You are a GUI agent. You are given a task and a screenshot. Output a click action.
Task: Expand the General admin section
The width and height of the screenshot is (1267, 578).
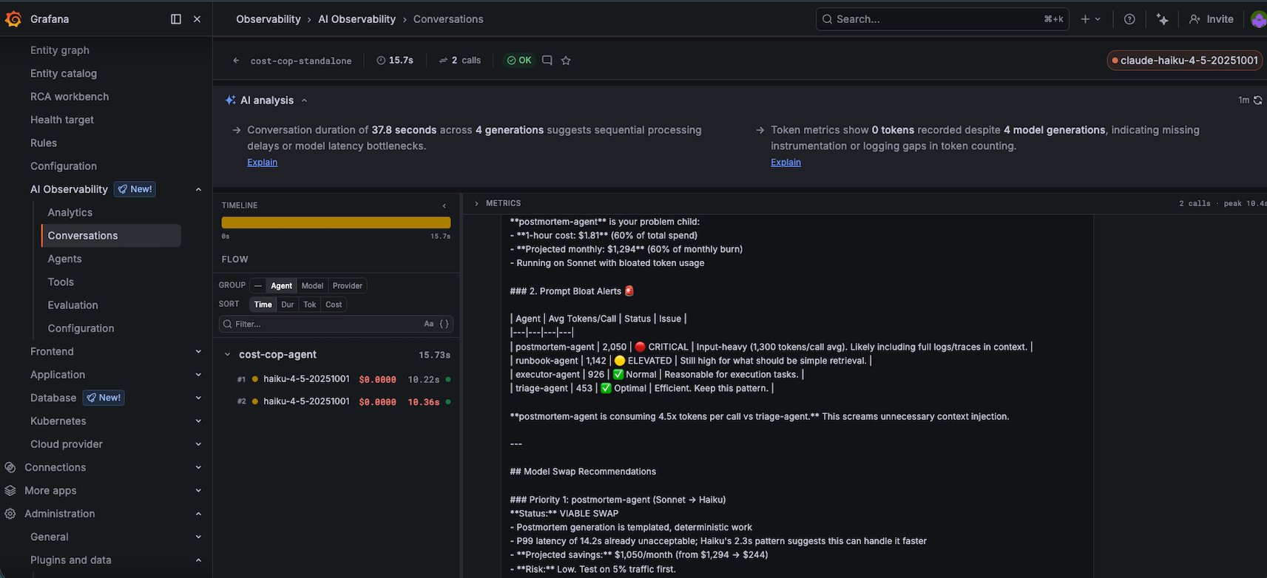tap(198, 537)
